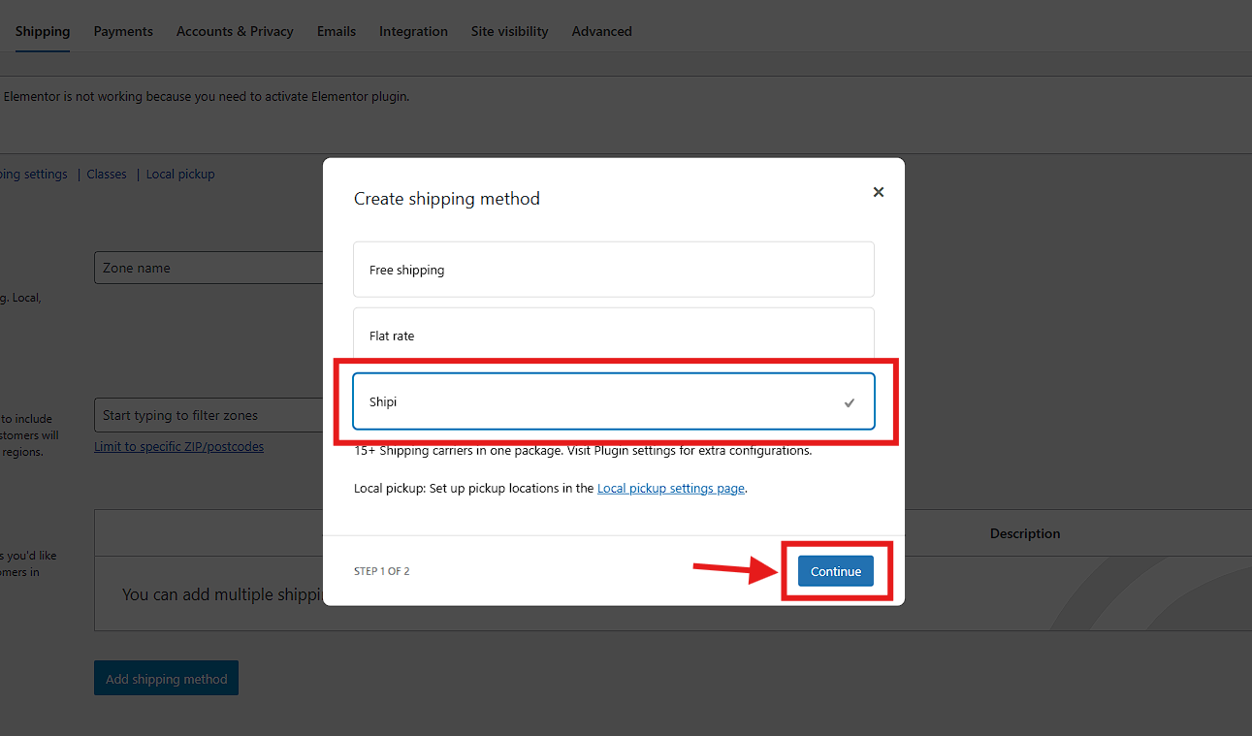Click the Create shipping method heading

447,199
